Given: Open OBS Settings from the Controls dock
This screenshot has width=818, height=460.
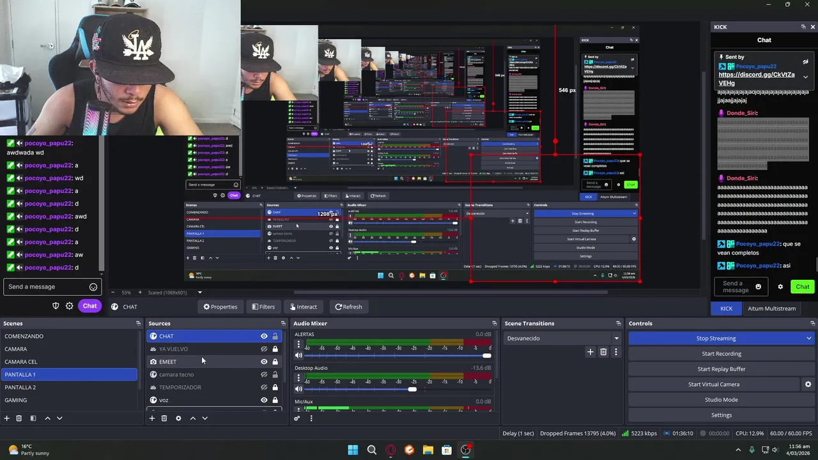Looking at the screenshot, I should 722,415.
